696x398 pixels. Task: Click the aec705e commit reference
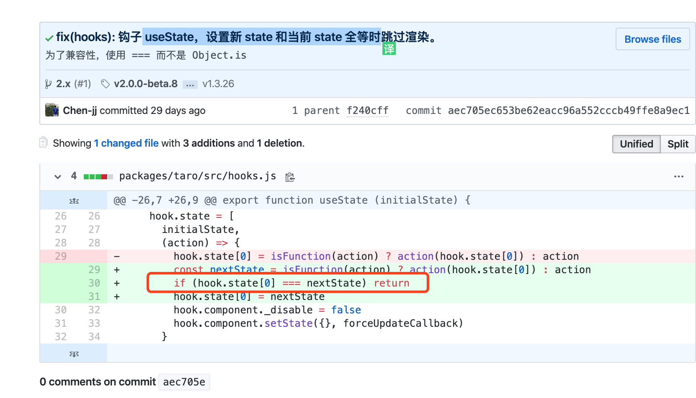[x=184, y=382]
